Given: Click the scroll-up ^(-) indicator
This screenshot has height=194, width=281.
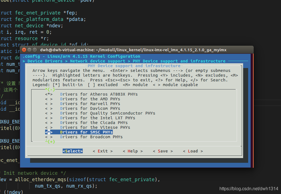Looking at the screenshot, I should [x=50, y=89].
